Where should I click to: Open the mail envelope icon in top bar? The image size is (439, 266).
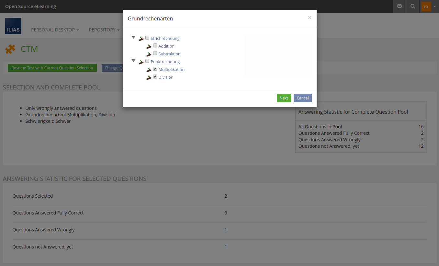[400, 6]
